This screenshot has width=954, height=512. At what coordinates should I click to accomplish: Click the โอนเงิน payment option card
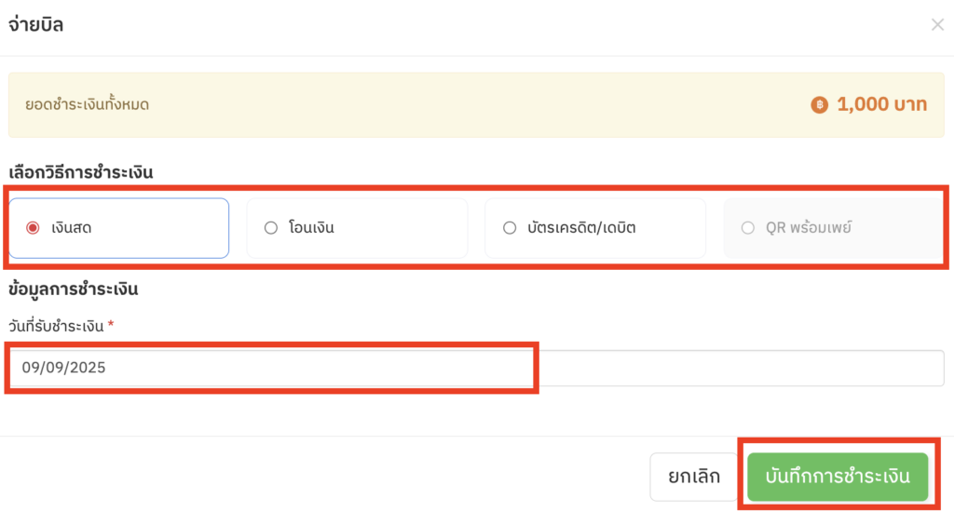357,228
